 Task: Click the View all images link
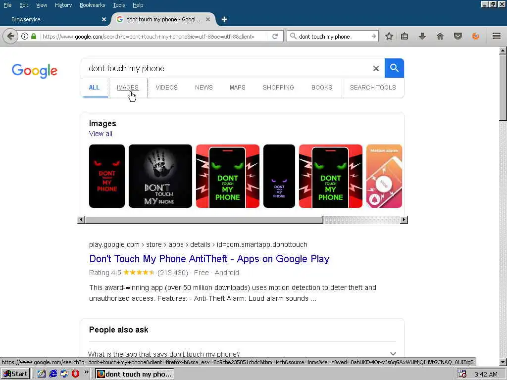click(101, 134)
